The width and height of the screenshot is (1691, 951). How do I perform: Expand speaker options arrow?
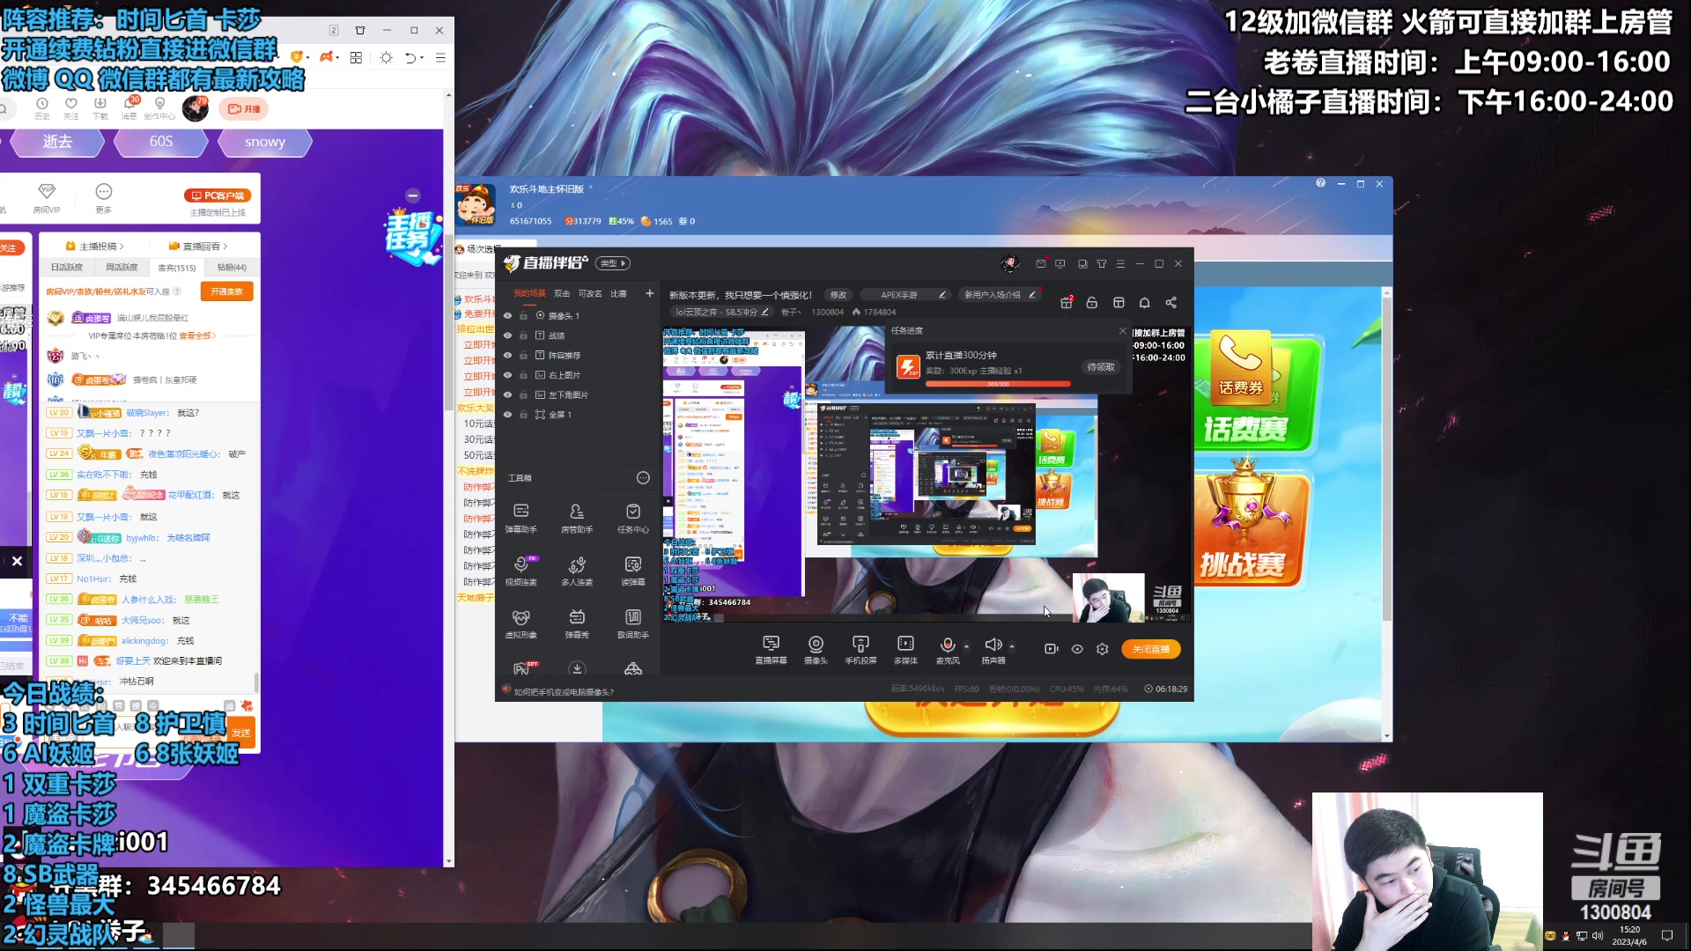pyautogui.click(x=1011, y=645)
